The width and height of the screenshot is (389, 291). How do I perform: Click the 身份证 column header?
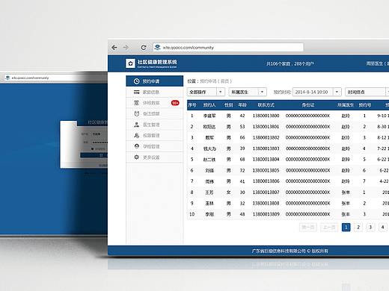pos(307,105)
